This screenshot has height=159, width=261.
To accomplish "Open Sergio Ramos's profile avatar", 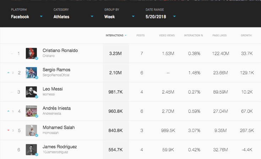I will coord(31,73).
